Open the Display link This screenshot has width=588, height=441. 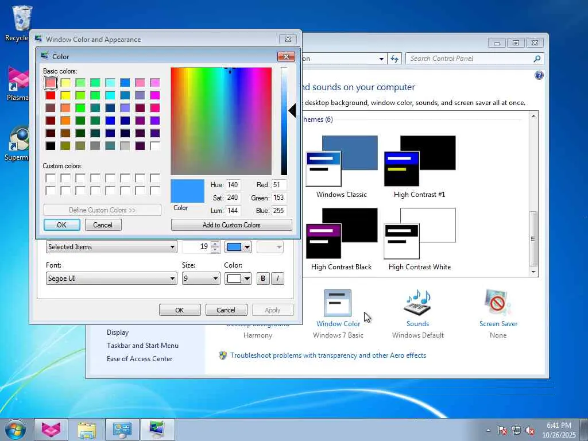[x=118, y=332]
